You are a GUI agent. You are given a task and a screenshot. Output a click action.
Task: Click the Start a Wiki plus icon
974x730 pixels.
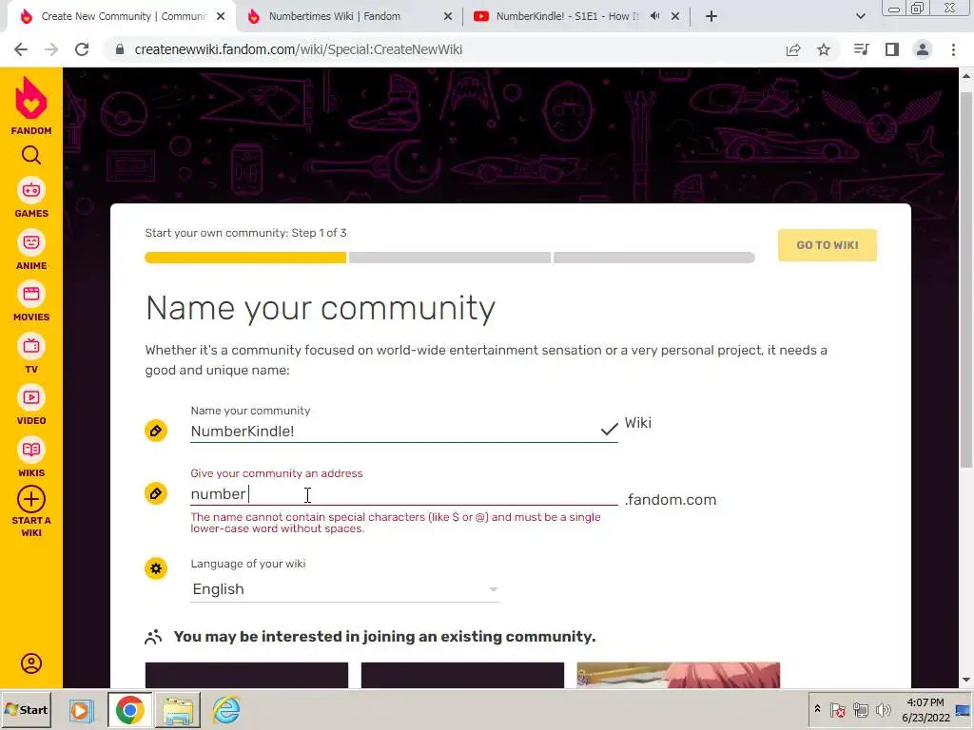pos(31,499)
